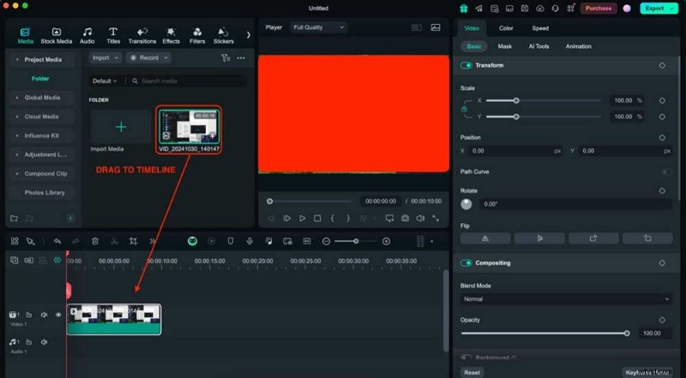This screenshot has height=378, width=686.
Task: Select the crop tool in timeline toolbar
Action: tap(133, 242)
